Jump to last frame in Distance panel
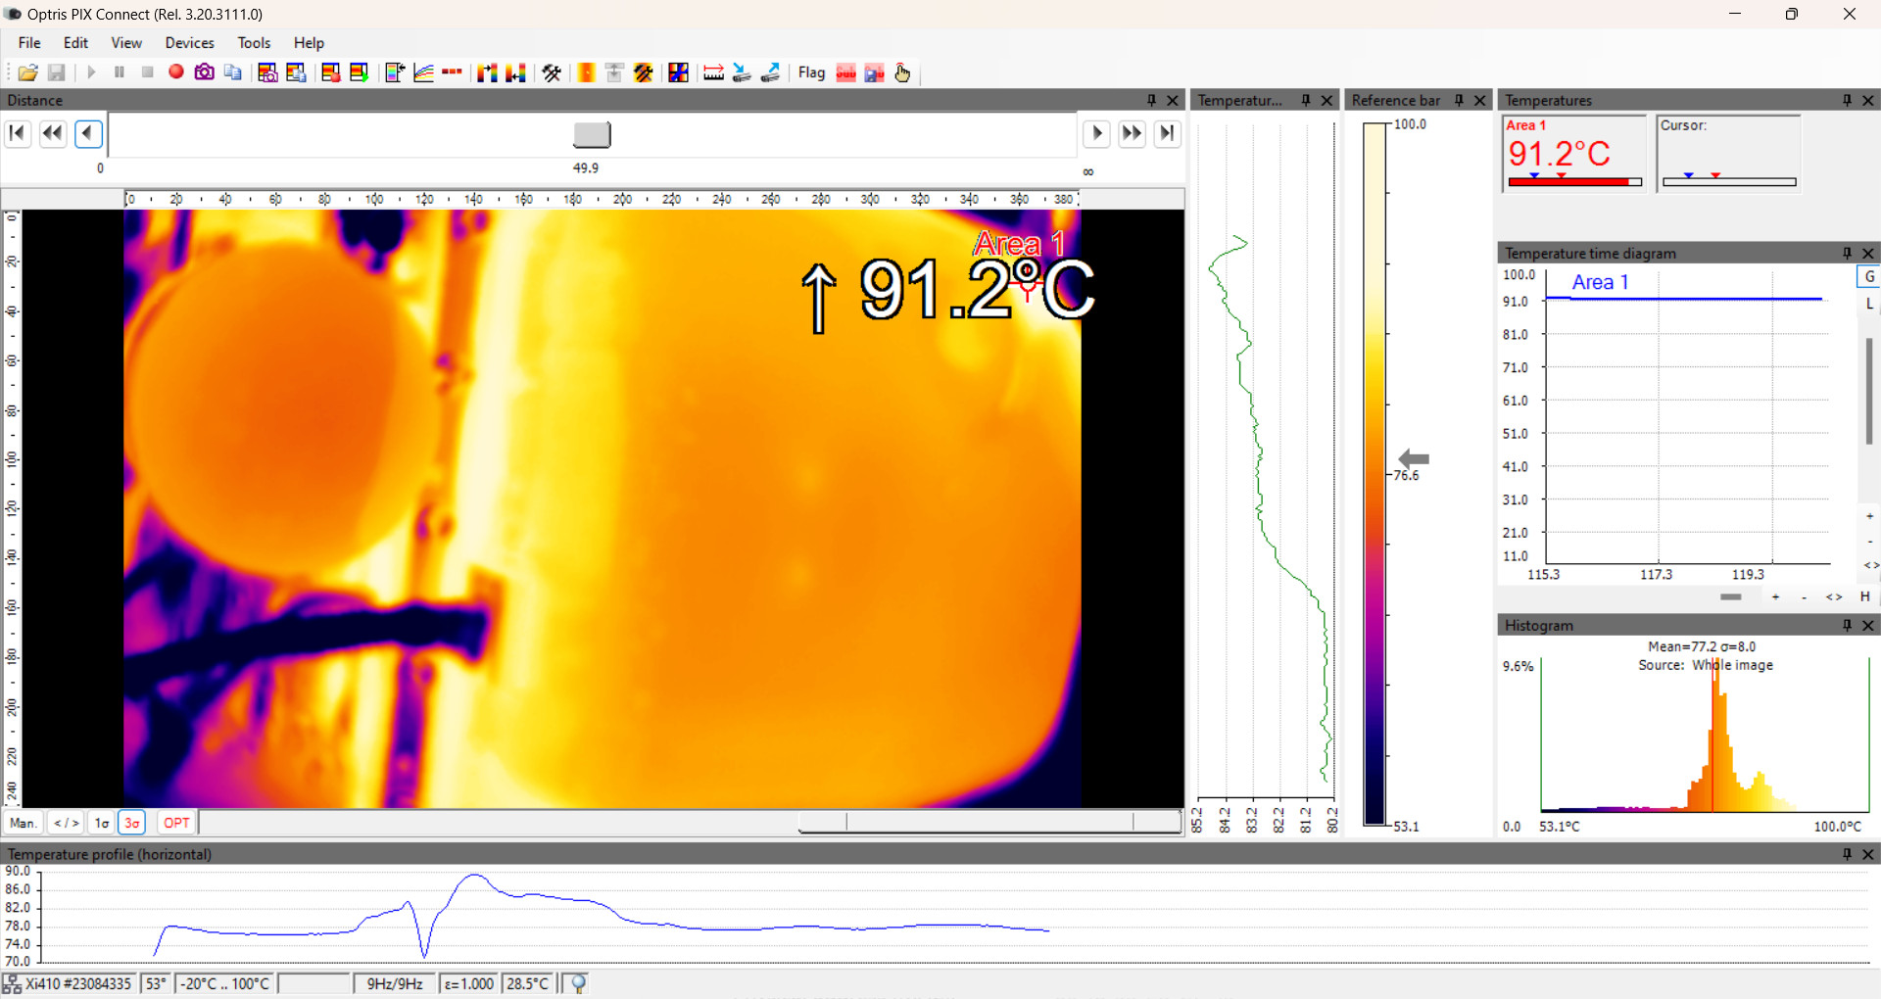Viewport: 1881px width, 999px height. point(1167,133)
